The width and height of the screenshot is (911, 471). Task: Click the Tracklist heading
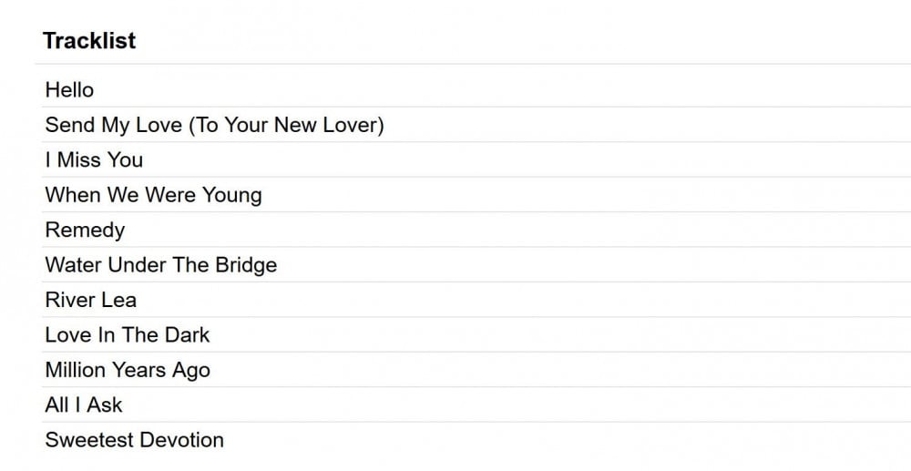coord(89,41)
